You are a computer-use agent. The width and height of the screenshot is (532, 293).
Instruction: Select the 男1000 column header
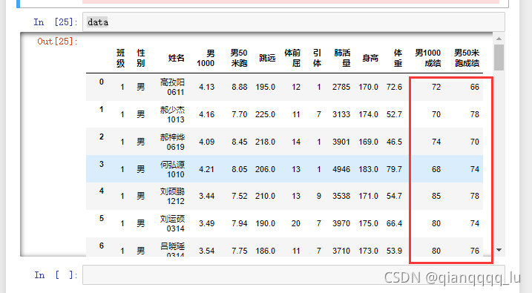pyautogui.click(x=206, y=58)
